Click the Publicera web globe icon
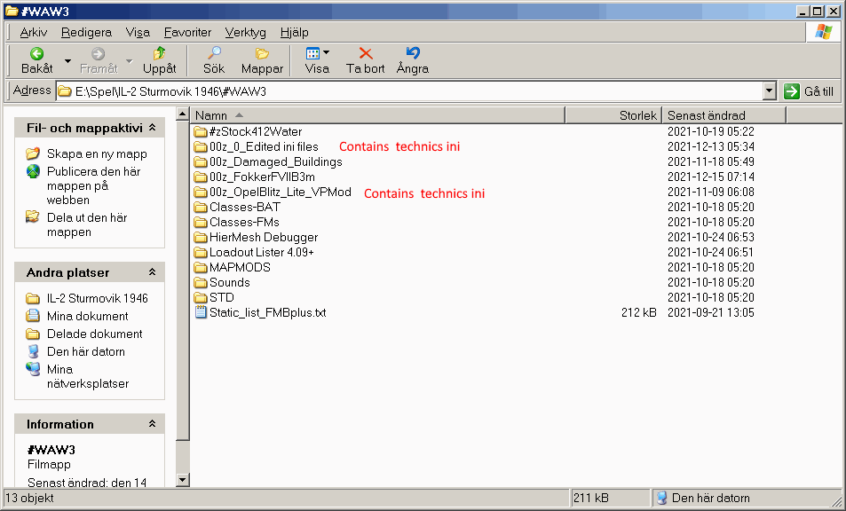Image resolution: width=846 pixels, height=511 pixels. pyautogui.click(x=33, y=171)
